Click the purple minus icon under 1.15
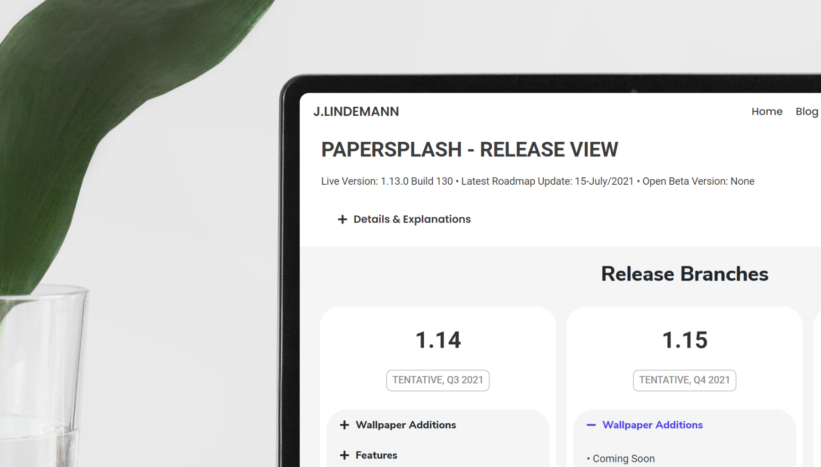This screenshot has width=821, height=467. tap(591, 425)
